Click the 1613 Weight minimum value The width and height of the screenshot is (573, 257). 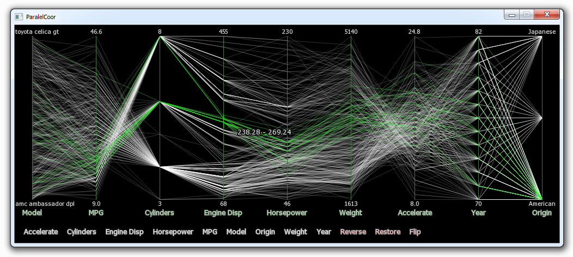tap(351, 204)
